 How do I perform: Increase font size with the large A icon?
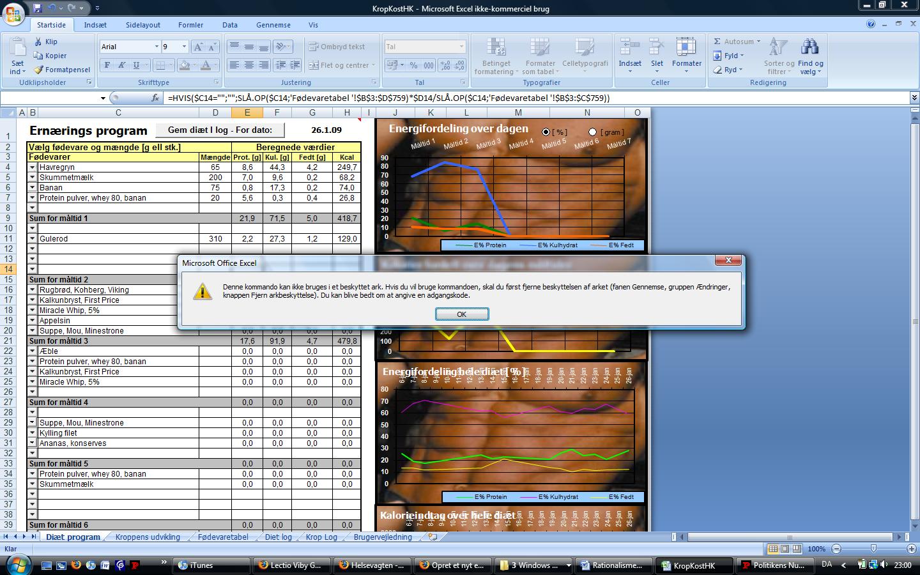199,47
